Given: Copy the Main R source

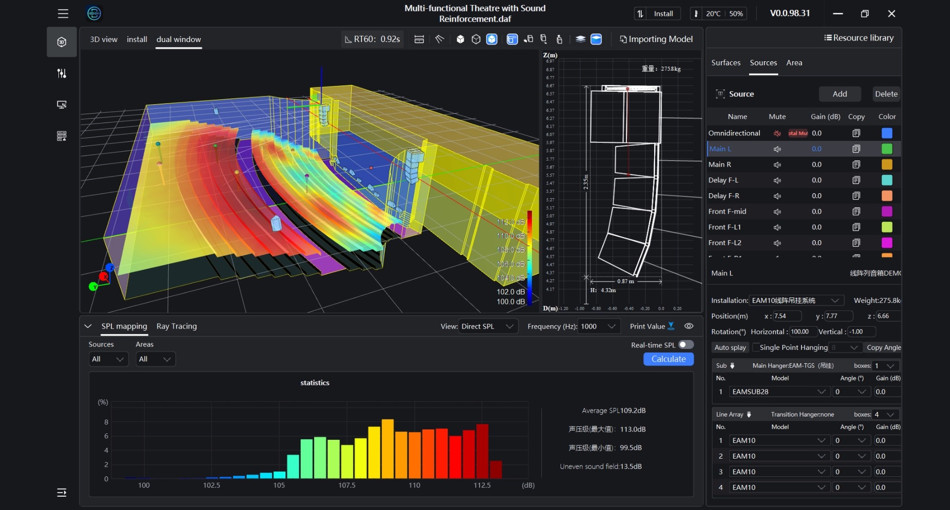Looking at the screenshot, I should coord(856,165).
